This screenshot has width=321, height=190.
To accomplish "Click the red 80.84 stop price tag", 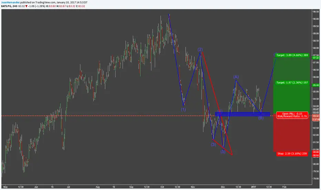I will [x=316, y=155].
